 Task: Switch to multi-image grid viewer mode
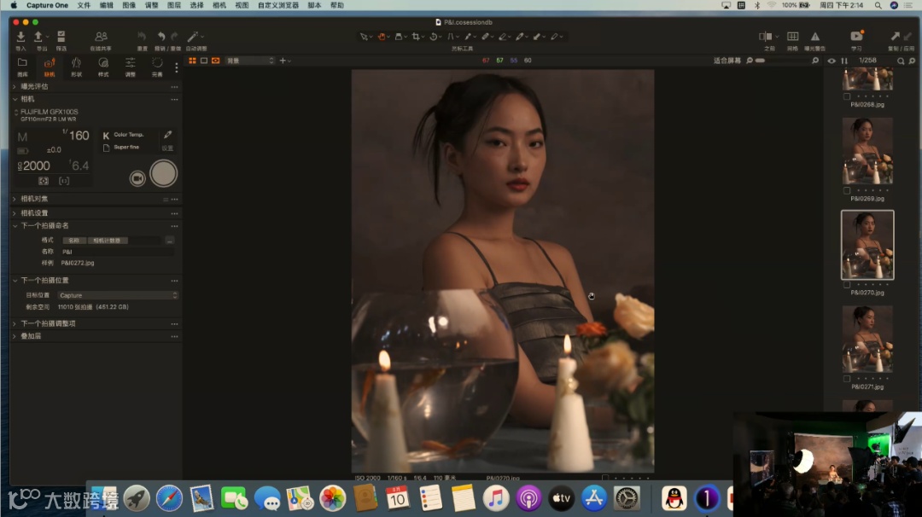pos(192,61)
